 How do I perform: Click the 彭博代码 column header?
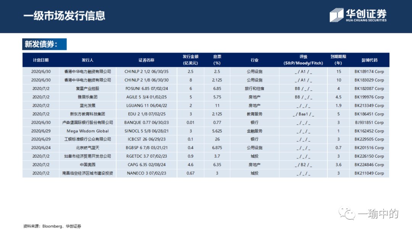[369, 60]
